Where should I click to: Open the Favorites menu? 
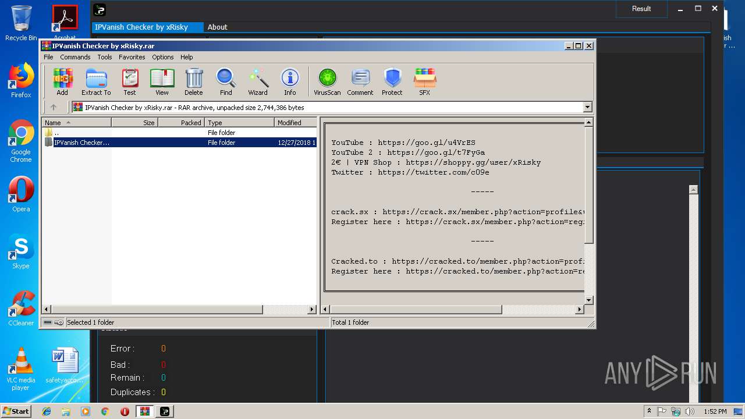pos(132,57)
